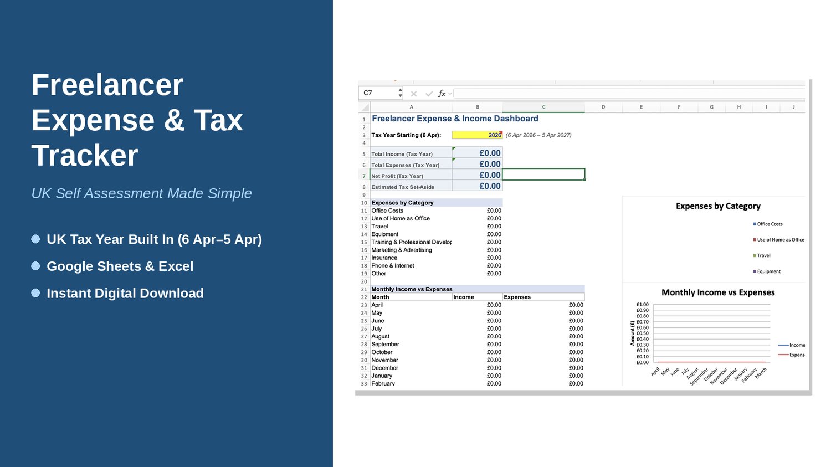Select column I header
This screenshot has height=467, width=831.
[x=766, y=107]
